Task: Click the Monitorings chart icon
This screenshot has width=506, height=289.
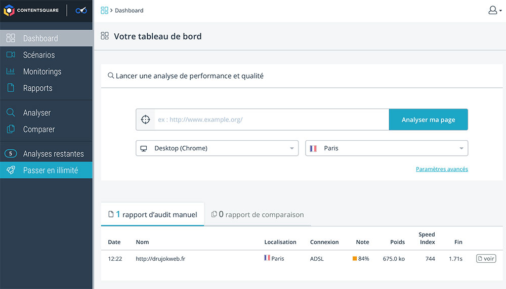Action: 11,71
